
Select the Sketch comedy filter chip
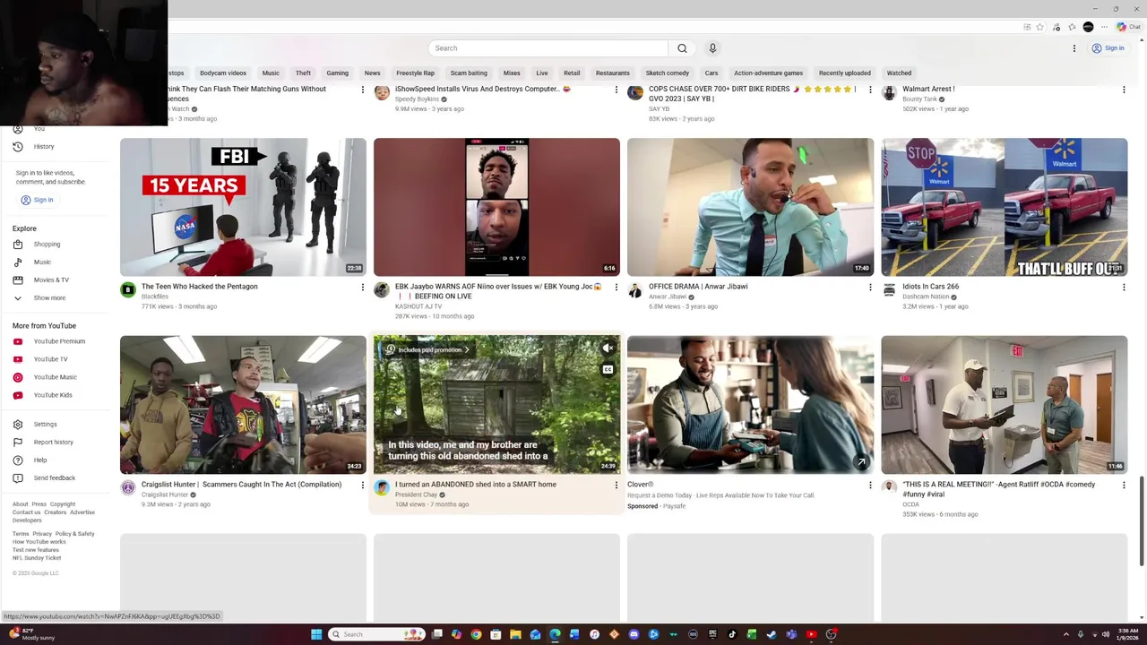(668, 73)
